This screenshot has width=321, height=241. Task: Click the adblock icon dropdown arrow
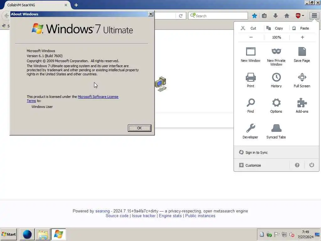pos(303,16)
